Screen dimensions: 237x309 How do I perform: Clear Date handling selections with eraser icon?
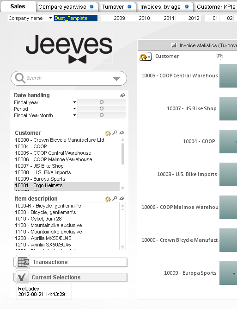(x=122, y=95)
